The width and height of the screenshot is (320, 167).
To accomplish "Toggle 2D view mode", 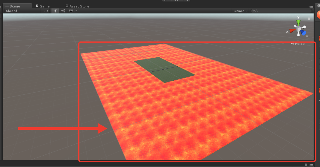I will (46, 11).
